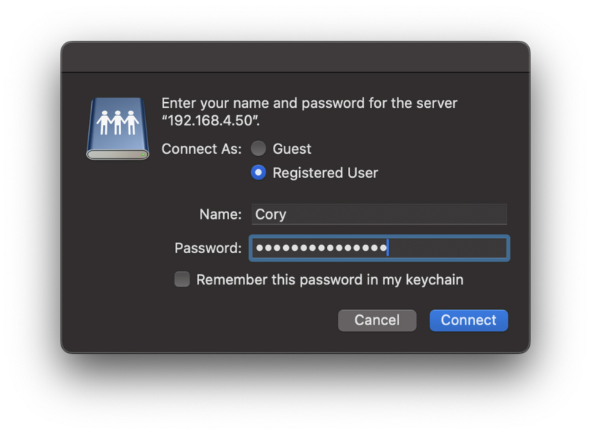Click the unchecked keychain checkbox square
Screen dimensions: 591x434
[182, 279]
